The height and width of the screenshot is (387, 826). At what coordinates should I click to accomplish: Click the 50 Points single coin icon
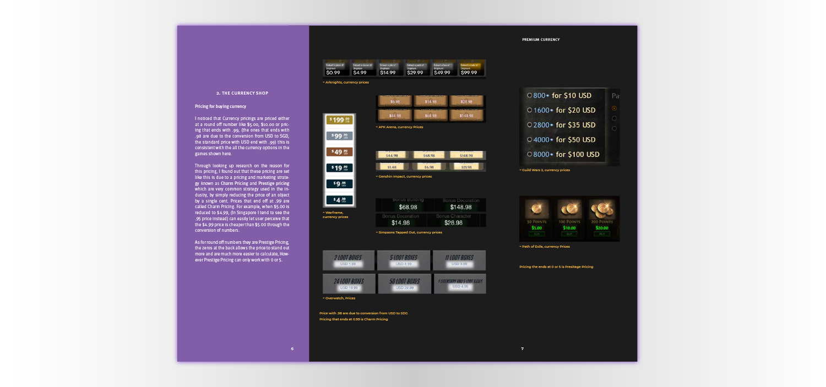point(536,210)
